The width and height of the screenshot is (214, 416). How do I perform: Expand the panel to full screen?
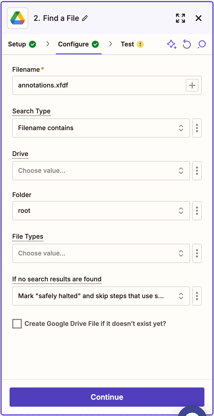click(x=180, y=18)
